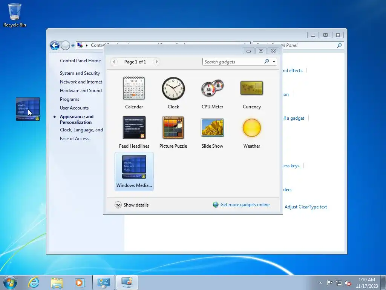Click the Show desktop button
386x290 pixels.
[x=383, y=282]
